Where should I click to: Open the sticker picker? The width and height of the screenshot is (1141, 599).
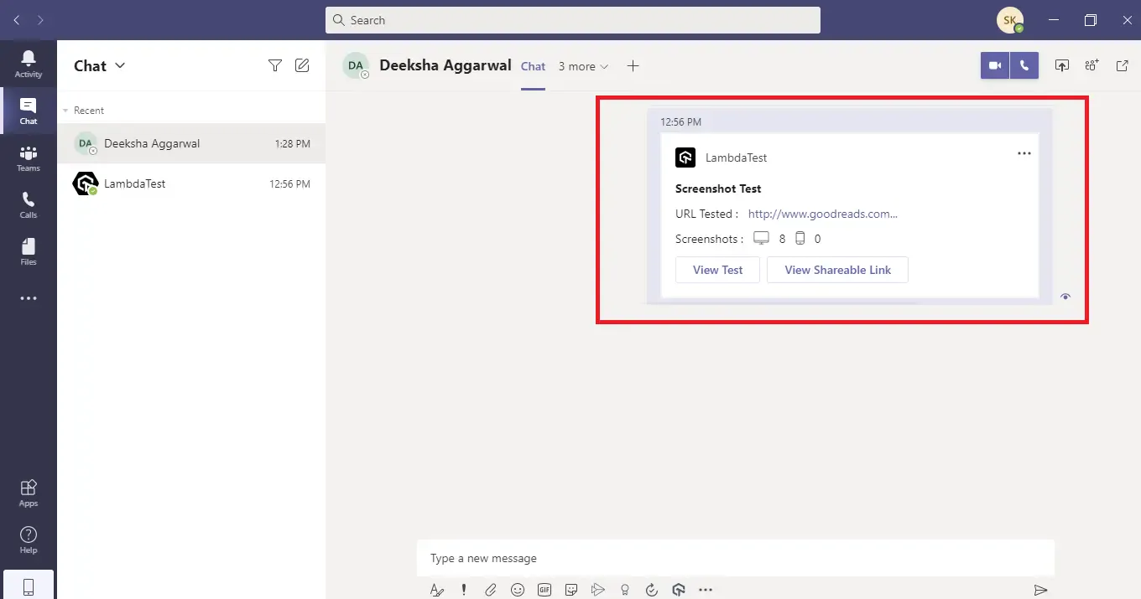click(x=571, y=590)
